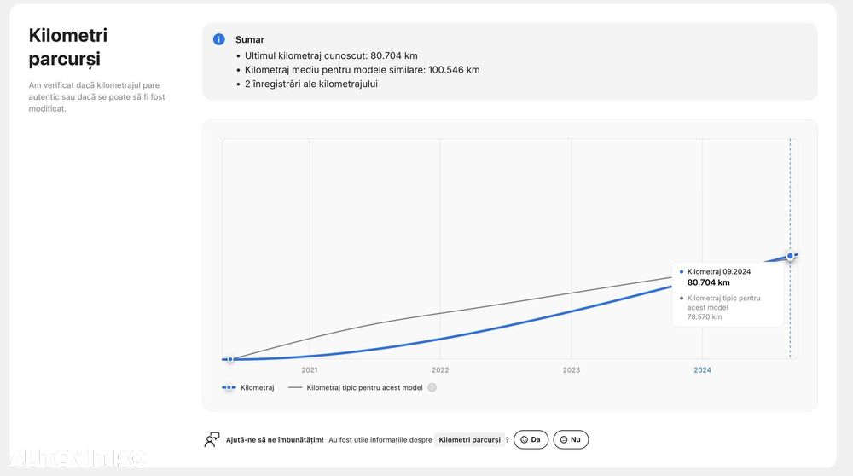Click the Ultimul kilometraj cunoscut summary line
The height and width of the screenshot is (476, 853).
[x=331, y=55]
